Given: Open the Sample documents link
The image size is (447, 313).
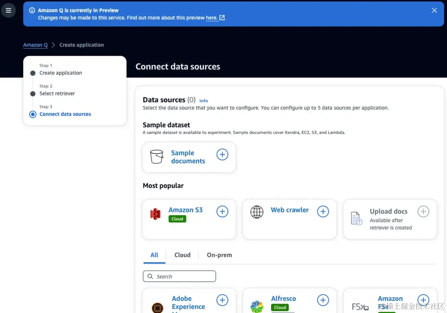Looking at the screenshot, I should [188, 157].
